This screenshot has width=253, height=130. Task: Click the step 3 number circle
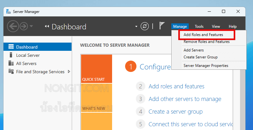(141, 99)
